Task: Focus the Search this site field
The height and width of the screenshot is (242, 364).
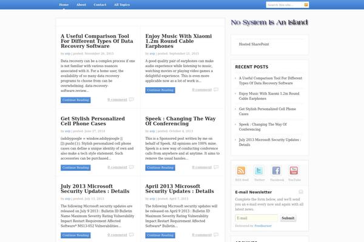Action: coord(285,5)
